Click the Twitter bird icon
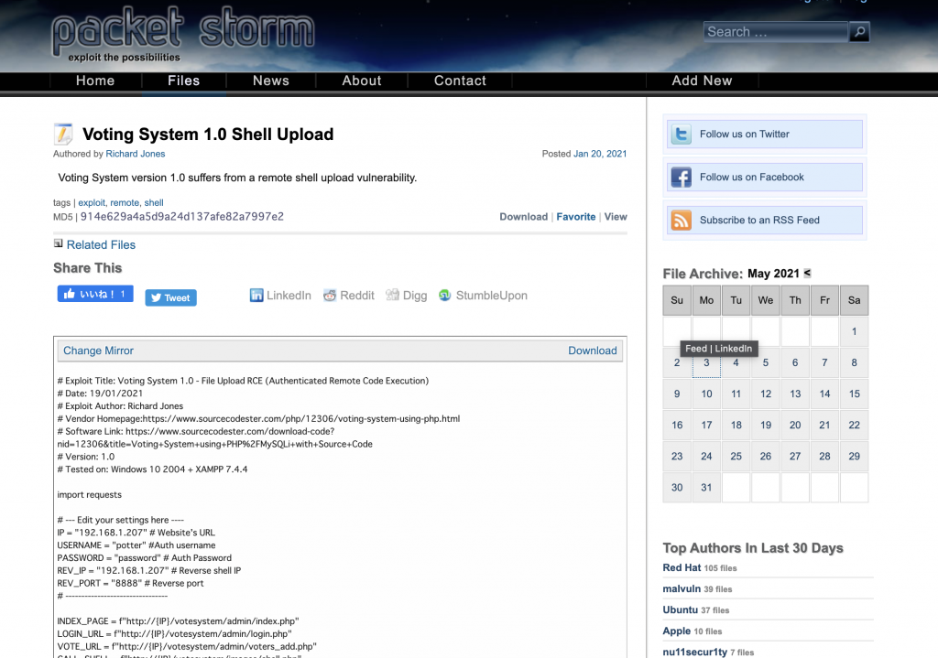 681,134
